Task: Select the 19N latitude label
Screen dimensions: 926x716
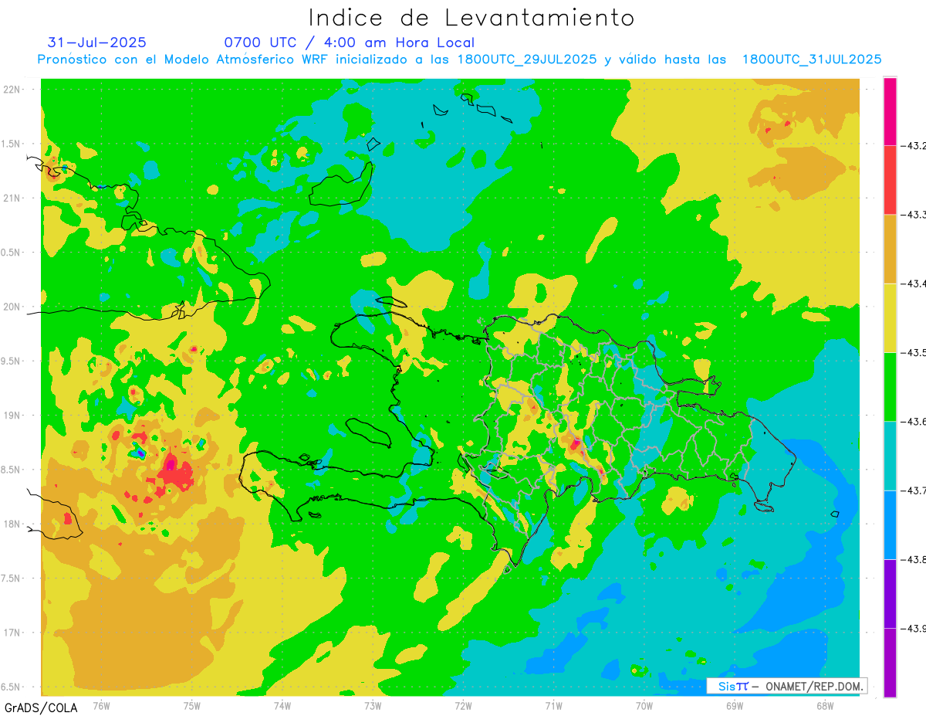Action: point(12,416)
